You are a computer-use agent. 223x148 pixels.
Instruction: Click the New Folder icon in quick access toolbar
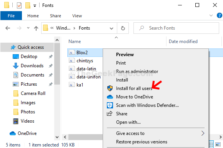[x=28, y=5]
